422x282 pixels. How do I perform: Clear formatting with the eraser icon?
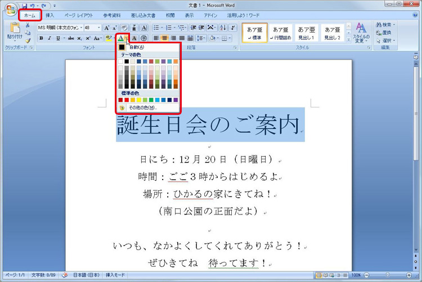tap(124, 28)
